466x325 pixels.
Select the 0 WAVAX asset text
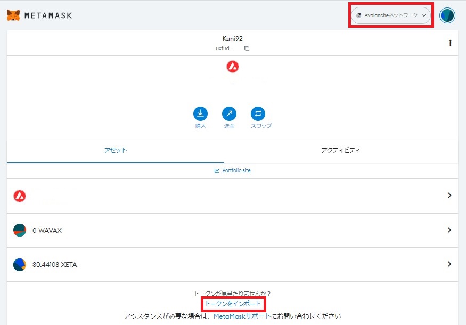pyautogui.click(x=47, y=231)
